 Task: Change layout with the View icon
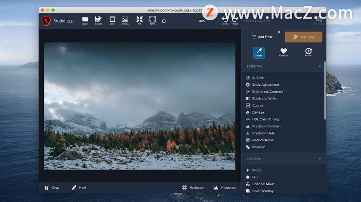pos(112,20)
